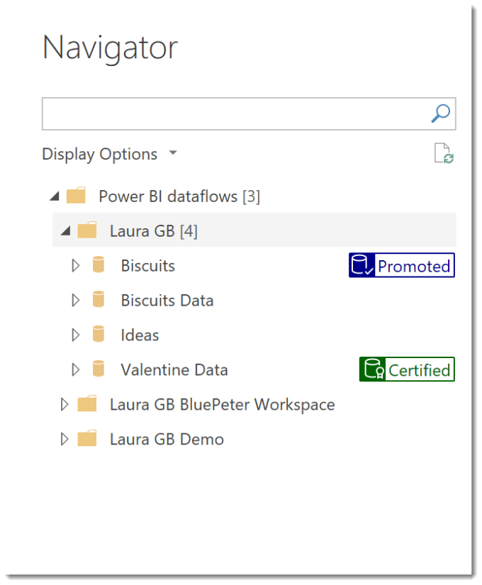482x585 pixels.
Task: Collapse the Power BI dataflows node
Action: click(55, 196)
